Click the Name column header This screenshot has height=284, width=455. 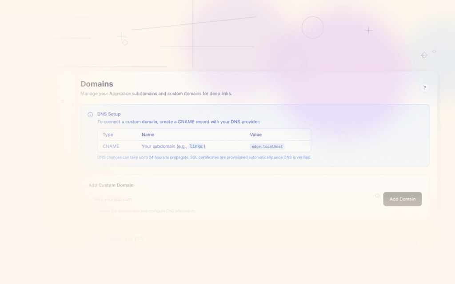(148, 134)
